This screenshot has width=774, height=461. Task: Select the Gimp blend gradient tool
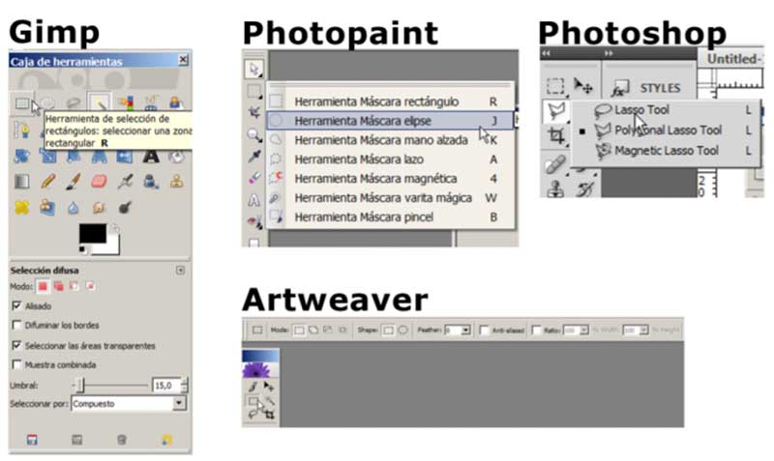pos(21,182)
